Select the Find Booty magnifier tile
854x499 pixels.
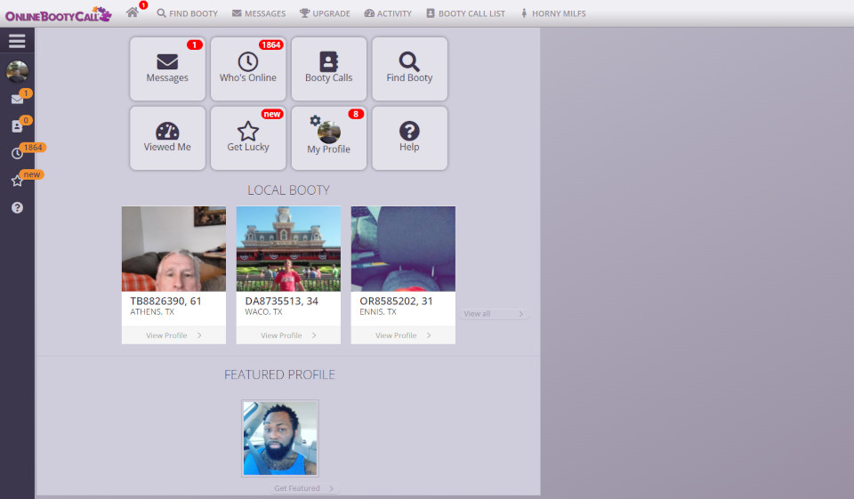[409, 68]
